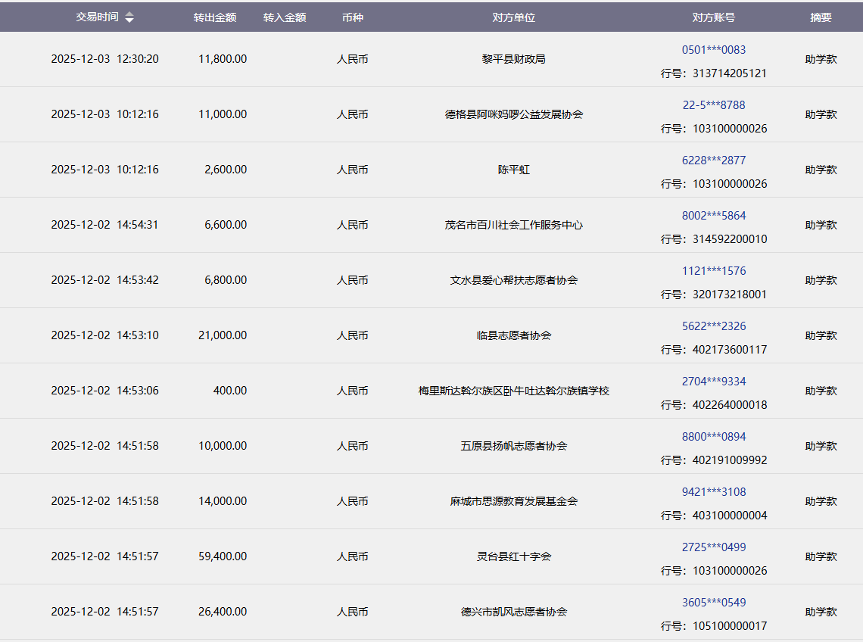
Task: Open account link 0501***0083
Action: pos(713,50)
